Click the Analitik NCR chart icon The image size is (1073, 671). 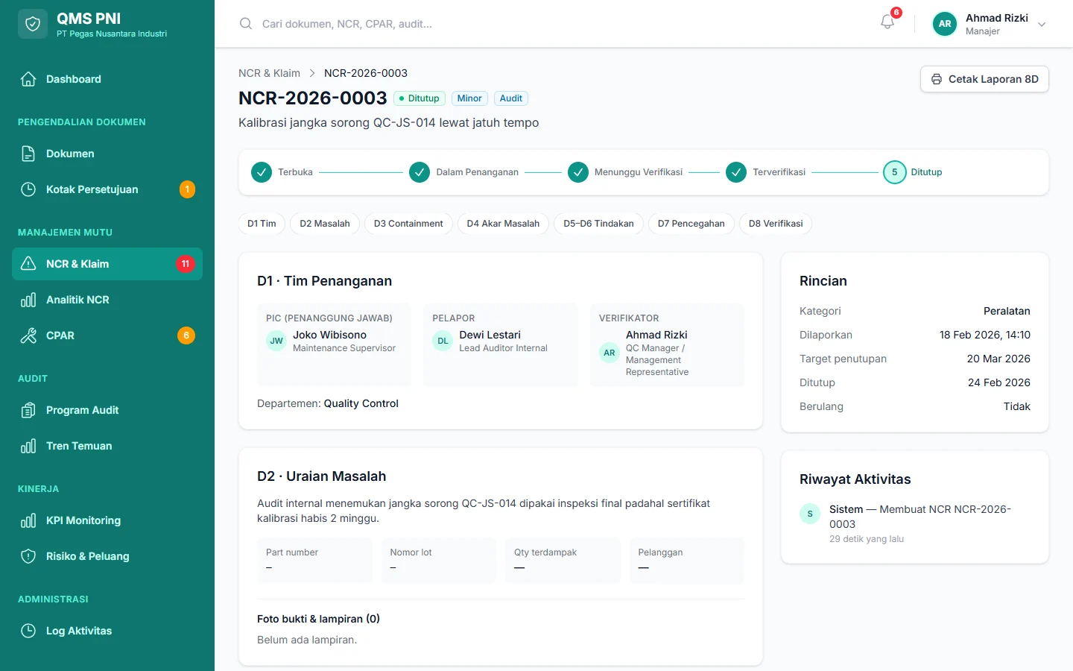28,300
